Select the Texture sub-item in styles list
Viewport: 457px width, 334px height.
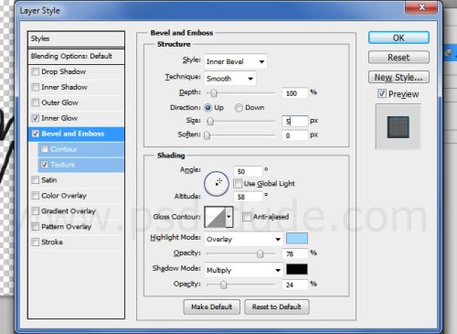pyautogui.click(x=62, y=165)
